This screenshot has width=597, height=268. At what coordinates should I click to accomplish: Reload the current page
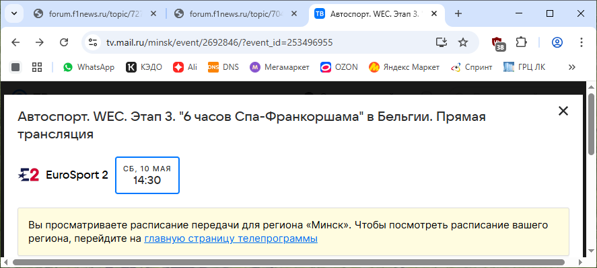click(x=64, y=42)
